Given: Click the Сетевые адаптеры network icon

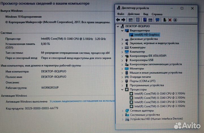Looking at the screenshot, I should 127,111.
